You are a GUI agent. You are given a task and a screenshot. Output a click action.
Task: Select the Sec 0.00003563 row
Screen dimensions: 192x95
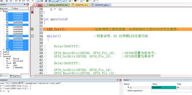[x=17, y=68]
